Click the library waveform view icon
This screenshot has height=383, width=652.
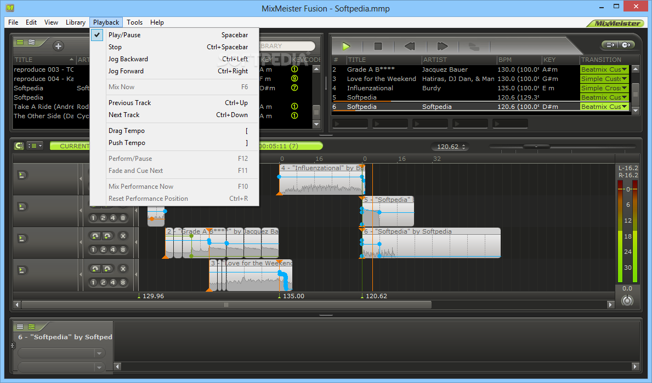point(32,42)
